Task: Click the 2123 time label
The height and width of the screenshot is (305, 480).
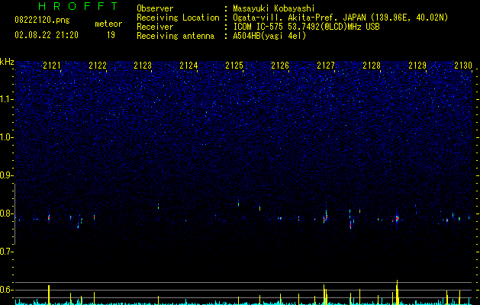Action: tap(143, 66)
